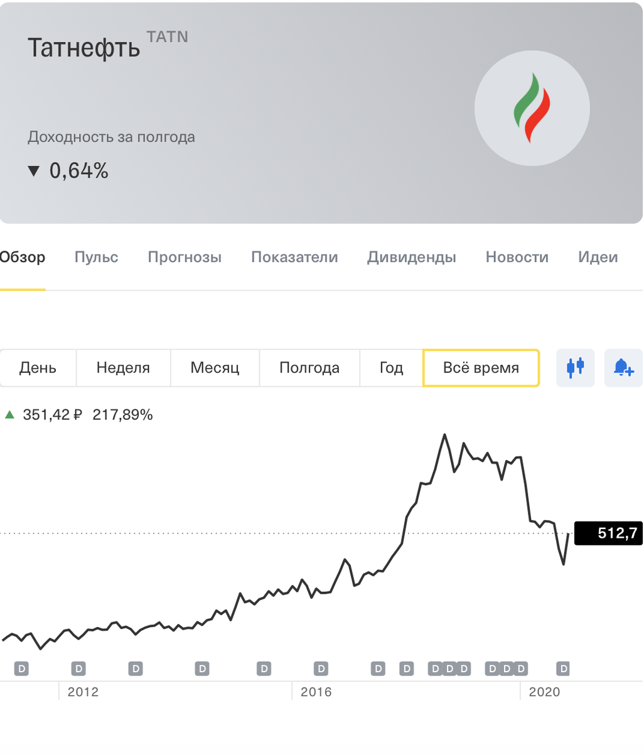Viewport: 644px width, 754px height.
Task: Click the last dividend marker near 2020
Action: point(564,669)
